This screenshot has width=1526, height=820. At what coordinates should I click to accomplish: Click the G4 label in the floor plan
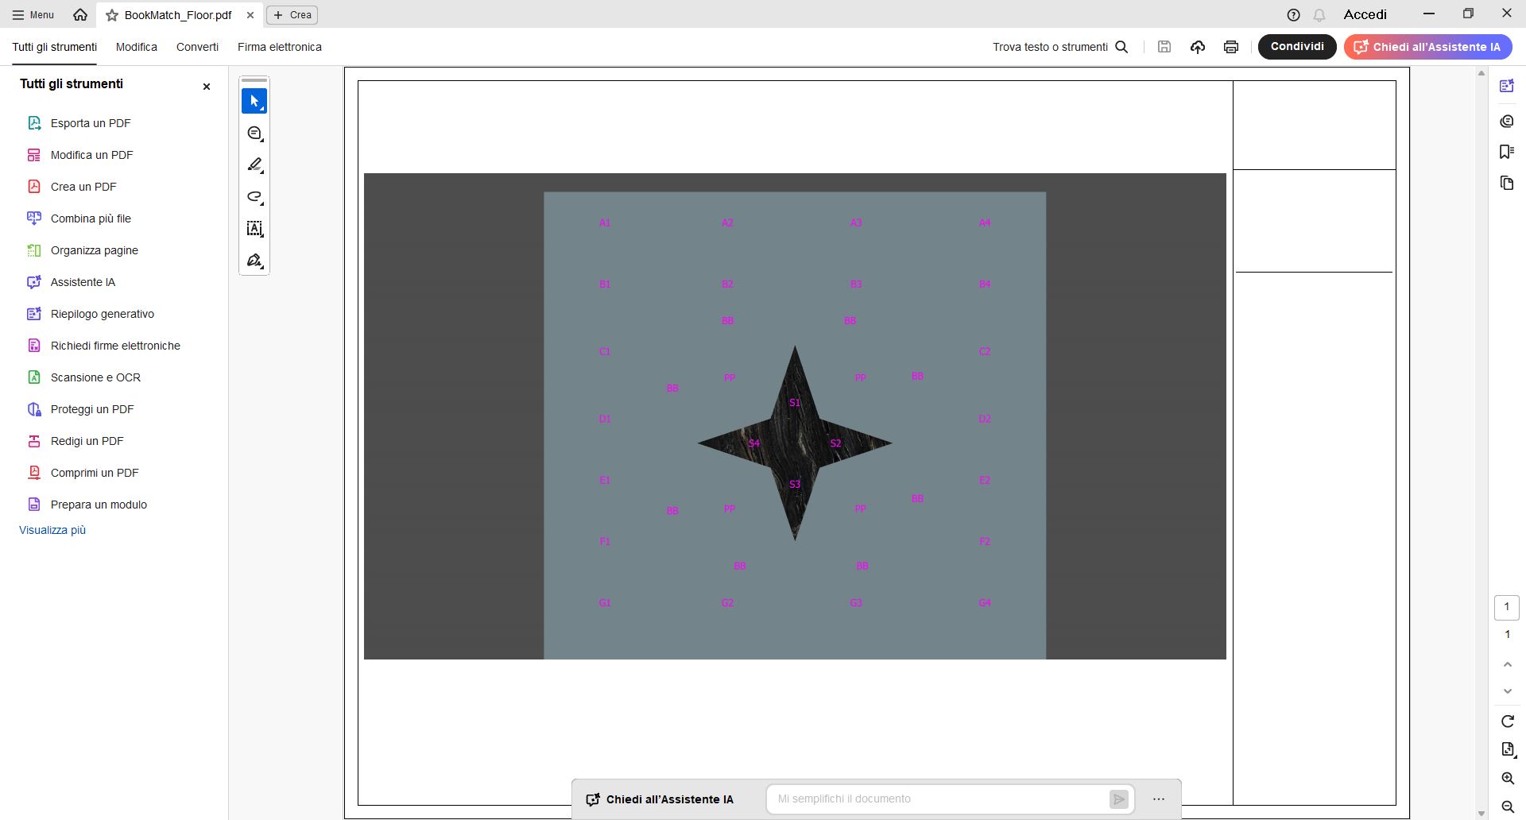(985, 603)
